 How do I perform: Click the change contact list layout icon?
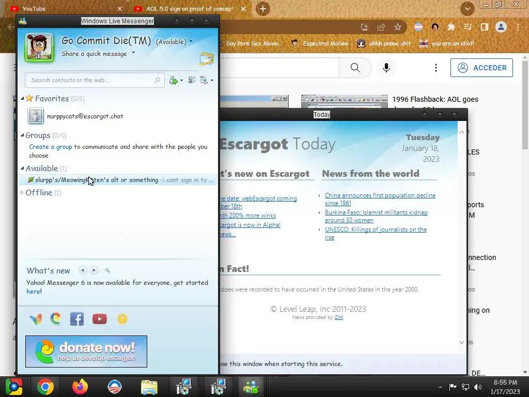point(192,80)
